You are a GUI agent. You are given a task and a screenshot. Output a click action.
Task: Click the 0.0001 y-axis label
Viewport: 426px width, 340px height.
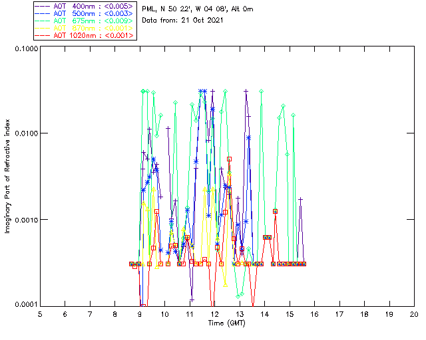pyautogui.click(x=27, y=305)
